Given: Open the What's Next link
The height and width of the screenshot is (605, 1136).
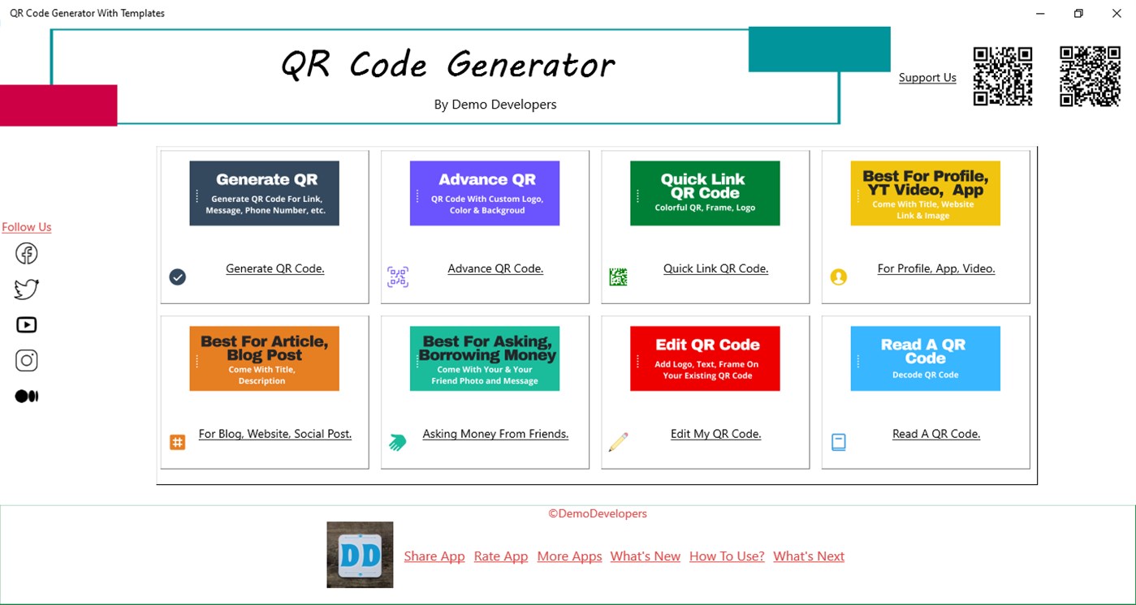Looking at the screenshot, I should tap(809, 556).
